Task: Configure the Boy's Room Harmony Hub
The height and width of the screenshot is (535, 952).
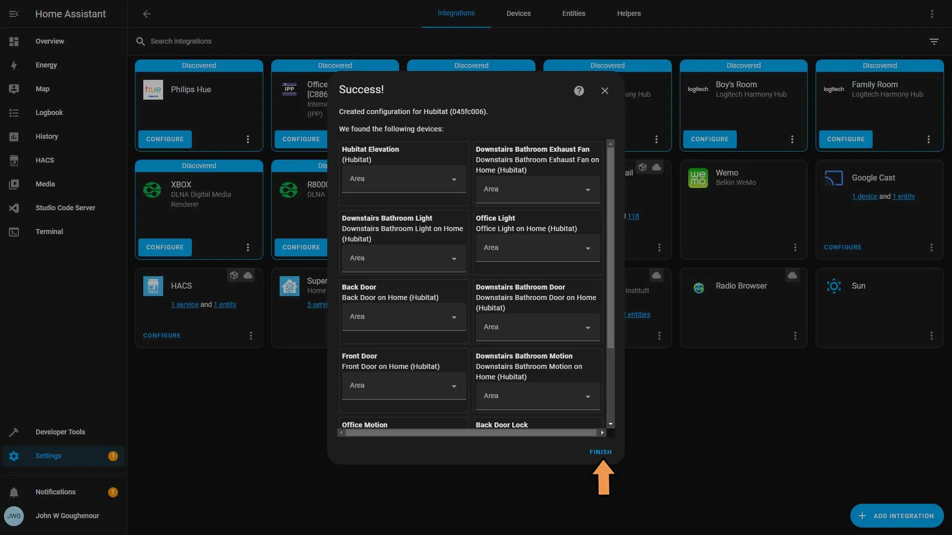Action: (x=710, y=139)
